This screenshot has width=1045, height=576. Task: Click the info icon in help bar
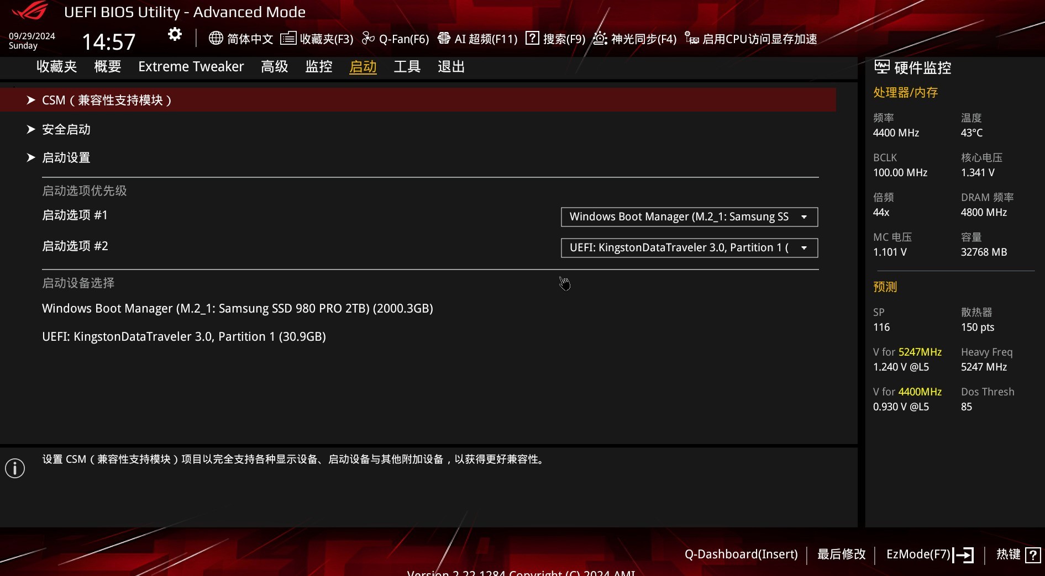15,468
